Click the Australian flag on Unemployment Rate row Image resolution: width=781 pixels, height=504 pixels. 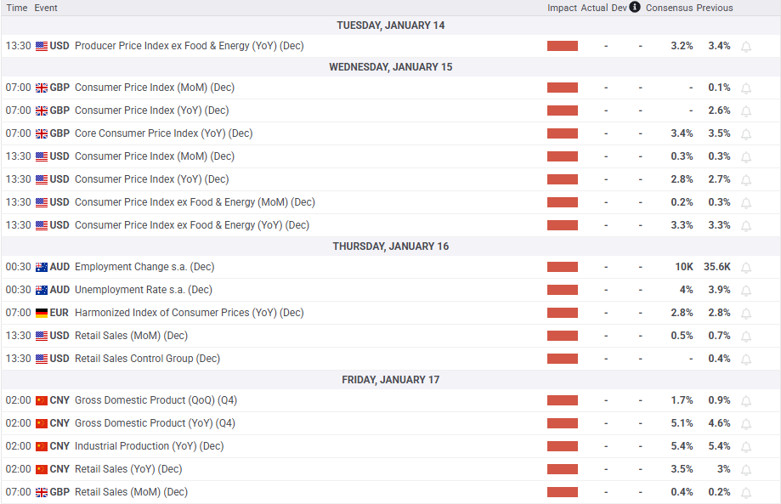42,290
